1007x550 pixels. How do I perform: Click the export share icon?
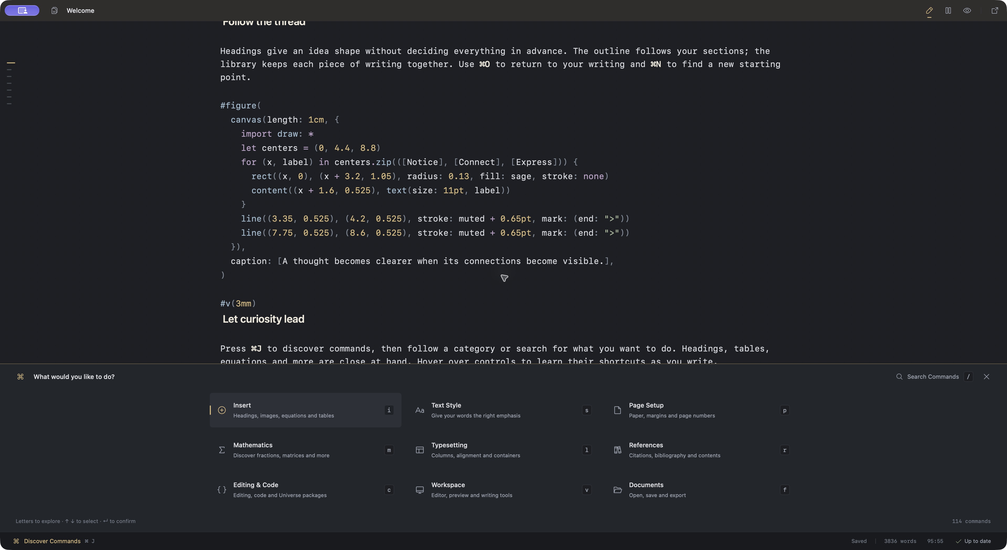995,10
